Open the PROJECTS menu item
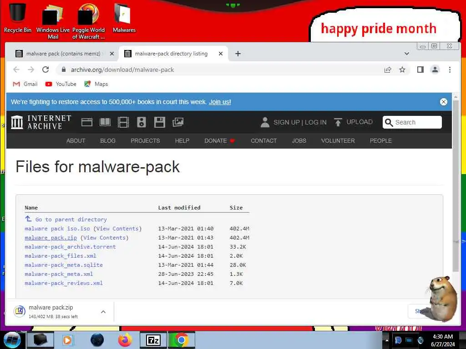Image resolution: width=466 pixels, height=349 pixels. (145, 141)
